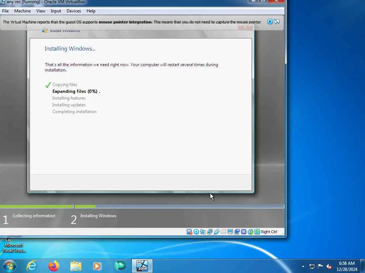Open the Devices menu
Image resolution: width=365 pixels, height=273 pixels.
[x=74, y=11]
